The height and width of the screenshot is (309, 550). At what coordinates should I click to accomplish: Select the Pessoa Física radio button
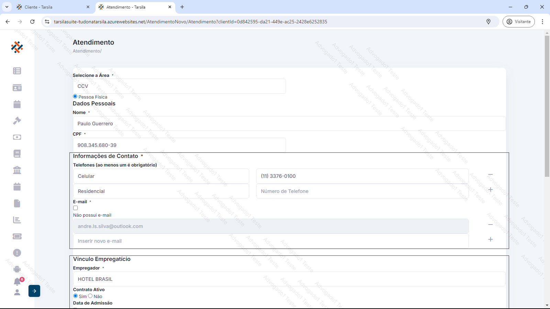pos(75,96)
